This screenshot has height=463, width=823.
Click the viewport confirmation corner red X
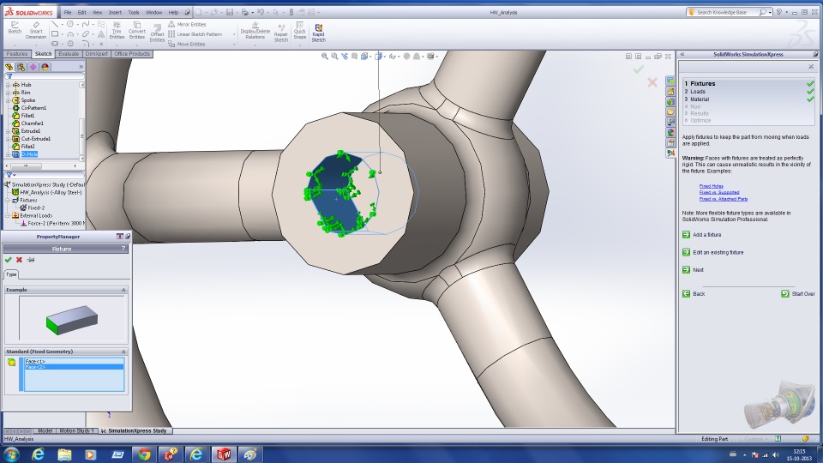(x=652, y=82)
